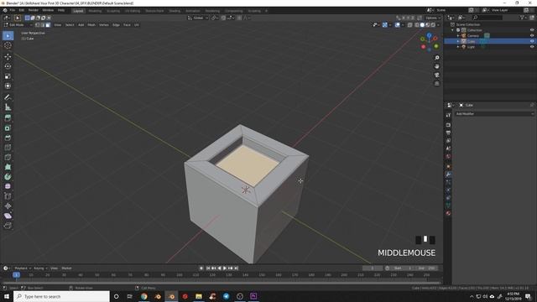The image size is (537, 302).
Task: Select the Rotate tool
Action: point(8,66)
